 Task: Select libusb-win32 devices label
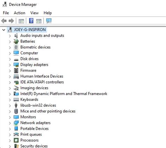(38, 105)
